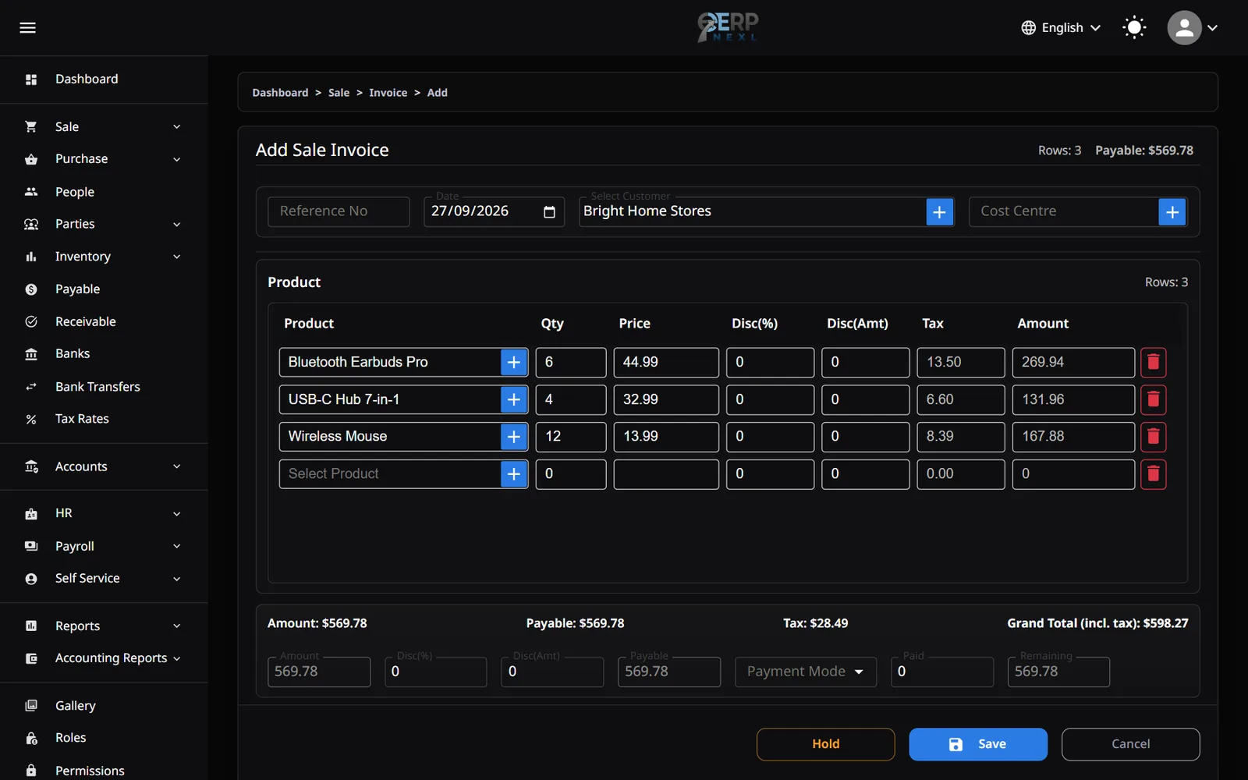Click plus beside Select Product field
The image size is (1248, 780).
514,474
